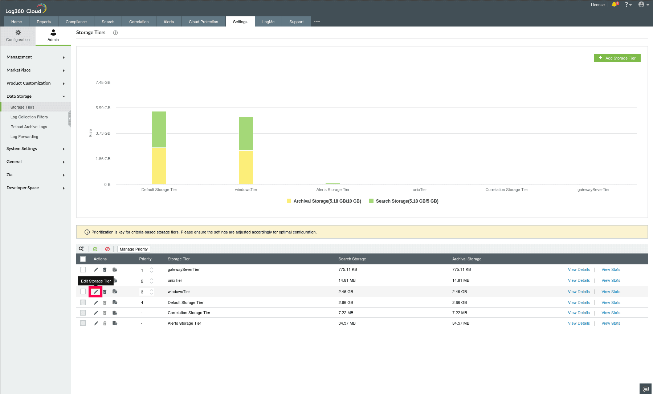This screenshot has height=394, width=653.
Task: Open the user account profile icon
Action: (641, 4)
